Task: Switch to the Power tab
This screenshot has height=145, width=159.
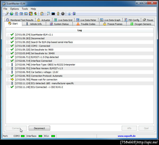Action: tap(148, 20)
